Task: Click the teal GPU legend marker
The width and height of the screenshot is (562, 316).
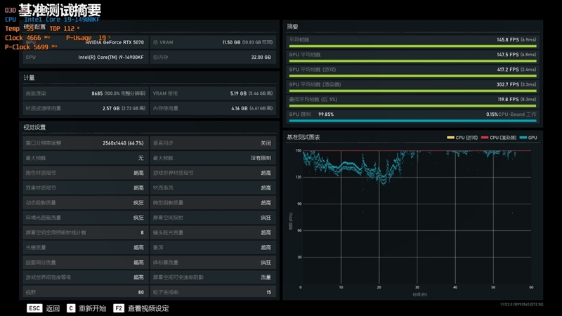Action: point(523,138)
